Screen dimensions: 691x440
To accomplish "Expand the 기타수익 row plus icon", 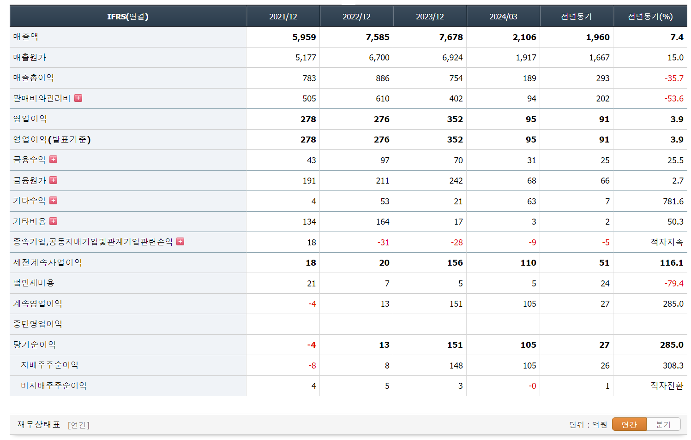I will coord(54,201).
